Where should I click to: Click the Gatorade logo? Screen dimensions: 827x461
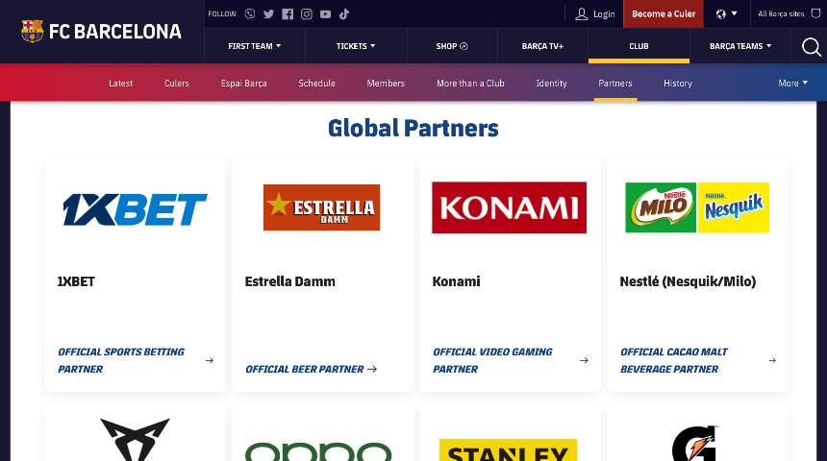694,443
